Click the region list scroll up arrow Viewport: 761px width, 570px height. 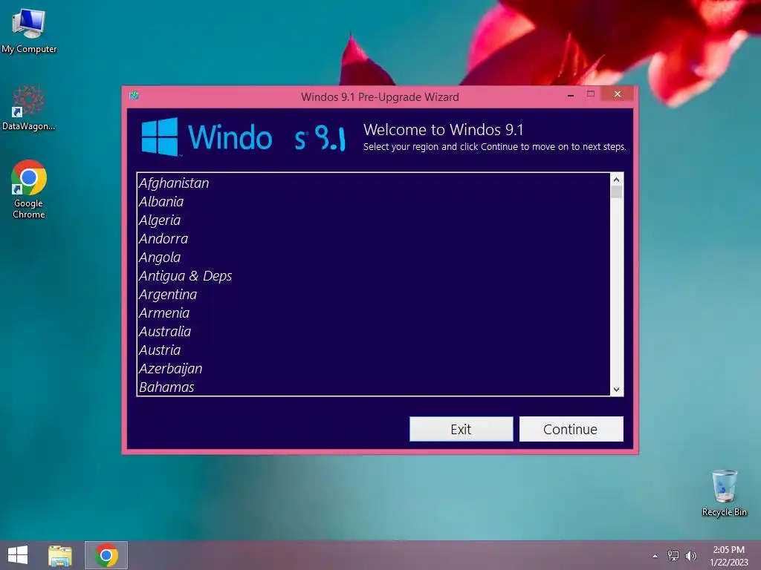tap(616, 180)
